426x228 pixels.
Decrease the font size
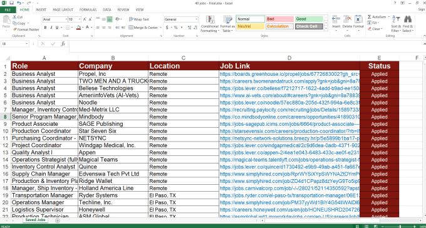(x=90, y=19)
